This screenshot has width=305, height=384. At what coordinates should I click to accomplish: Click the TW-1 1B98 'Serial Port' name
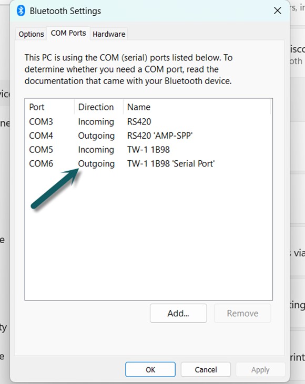tap(171, 163)
